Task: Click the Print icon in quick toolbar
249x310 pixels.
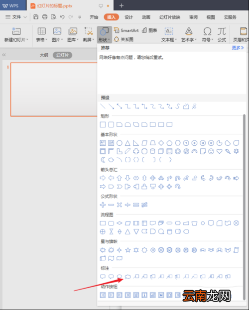Action: click(x=45, y=17)
